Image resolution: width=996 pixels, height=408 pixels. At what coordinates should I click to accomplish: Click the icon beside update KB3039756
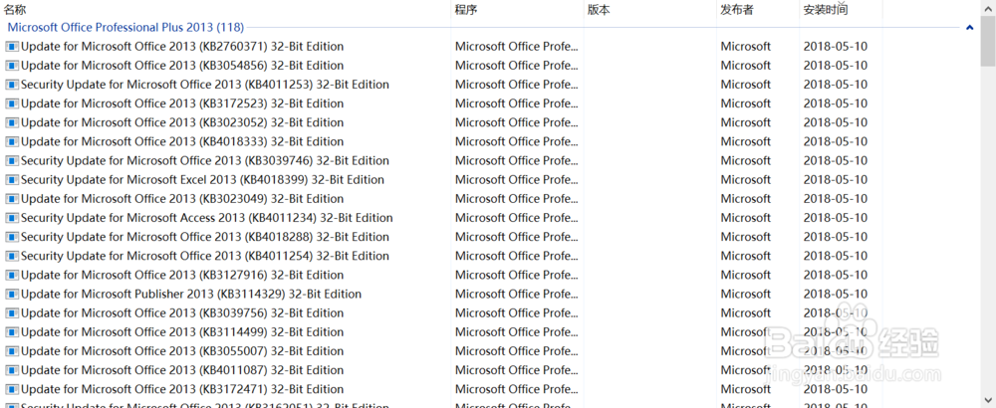(12, 312)
